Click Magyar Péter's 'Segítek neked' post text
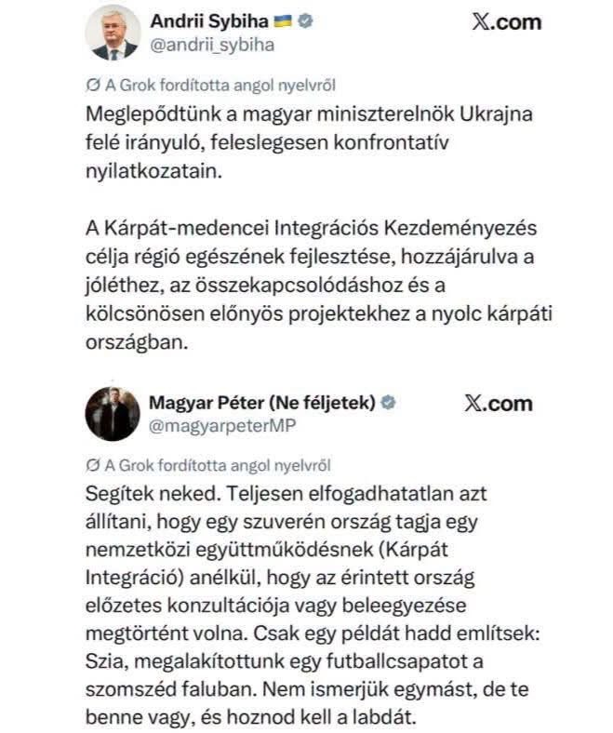Viewport: 613px width, 733px height. click(313, 605)
